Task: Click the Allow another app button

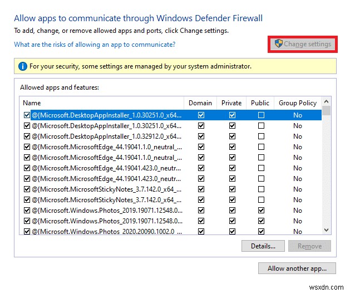Action: [x=297, y=268]
